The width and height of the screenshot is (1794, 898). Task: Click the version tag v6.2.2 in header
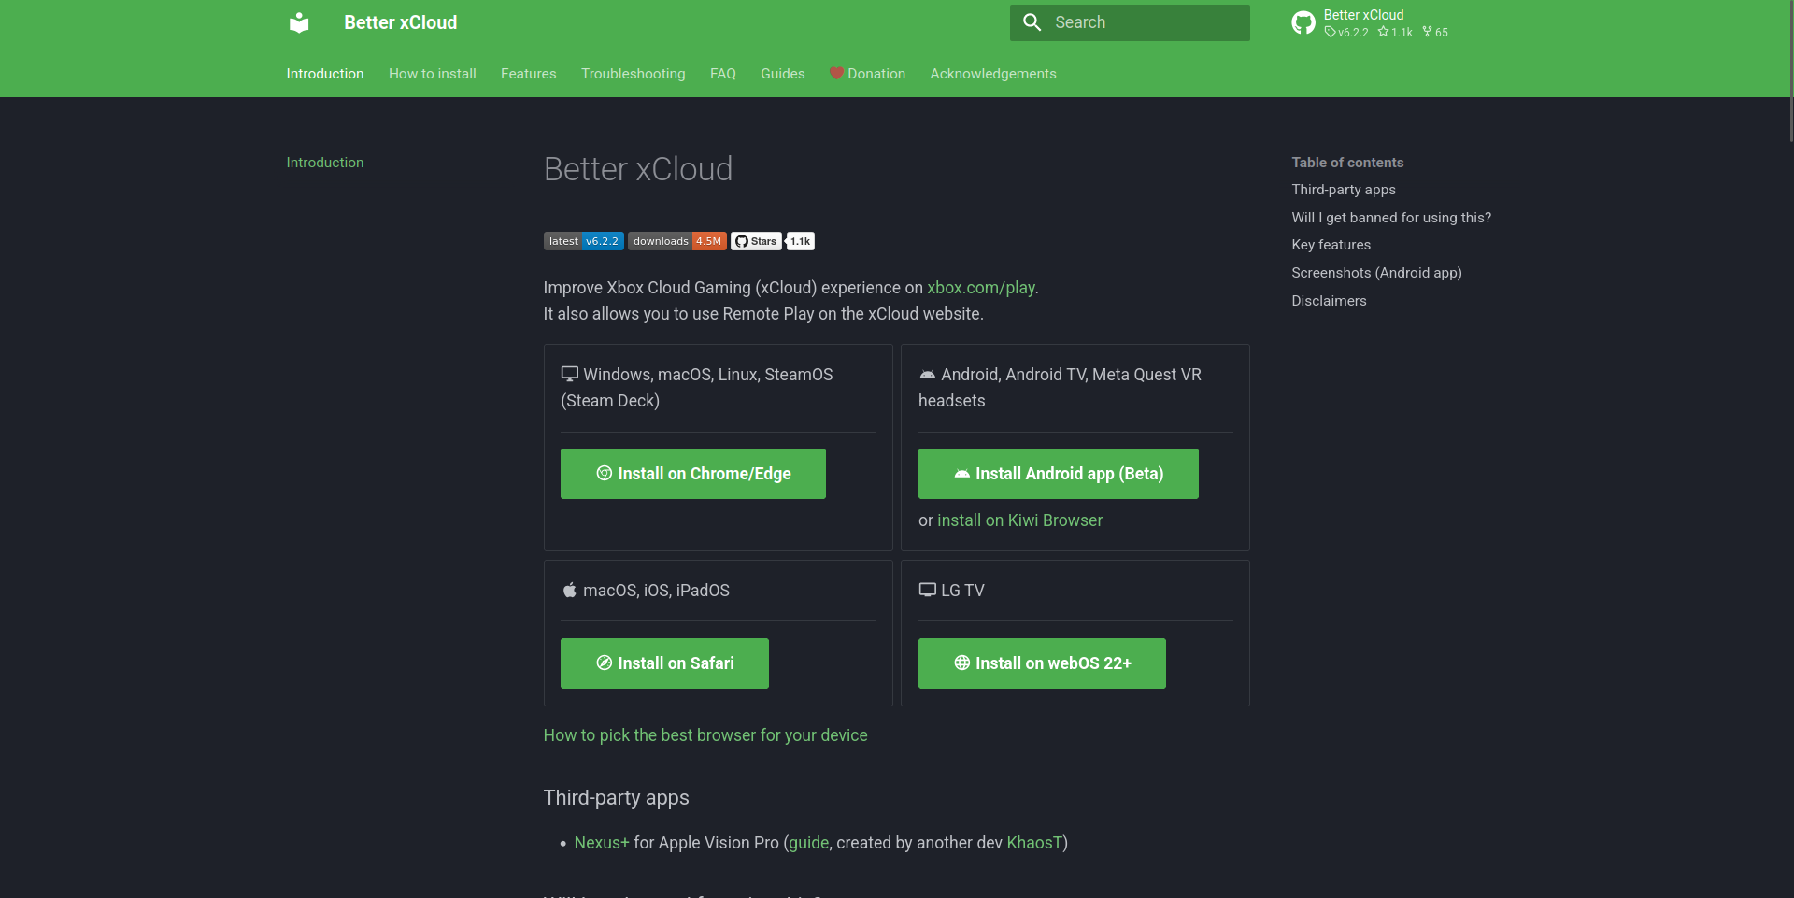1346,33
